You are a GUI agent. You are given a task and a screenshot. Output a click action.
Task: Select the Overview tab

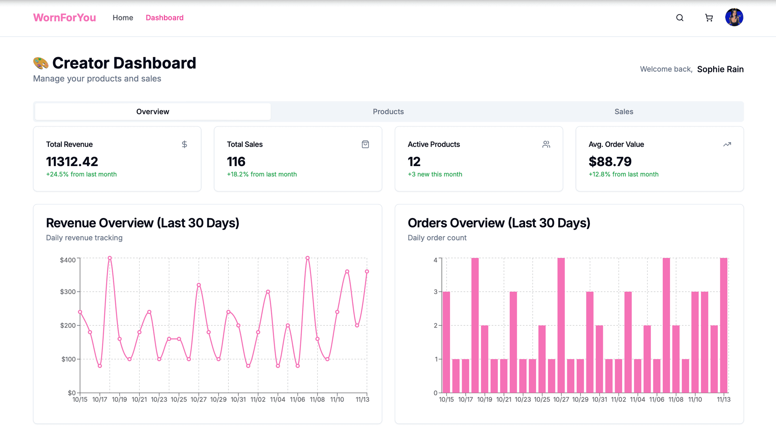[x=153, y=111]
